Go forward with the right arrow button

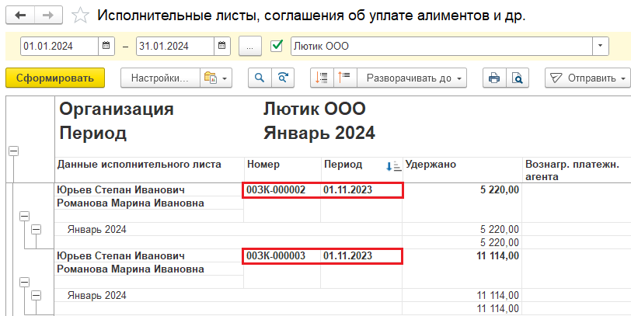point(48,16)
